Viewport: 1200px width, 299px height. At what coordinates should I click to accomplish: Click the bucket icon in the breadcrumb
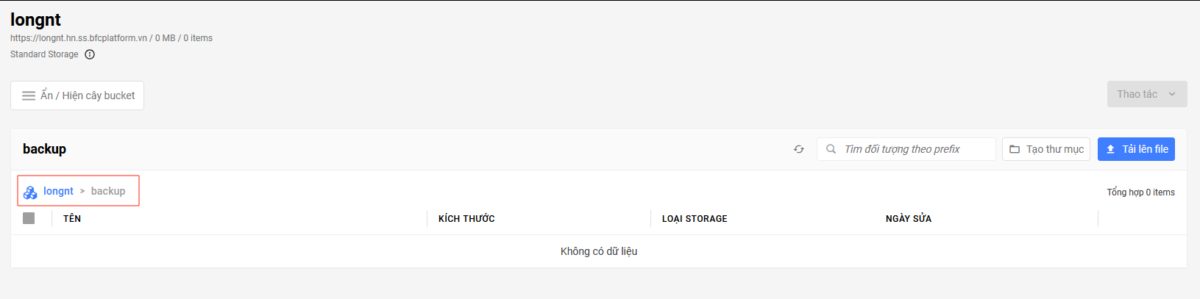click(x=30, y=192)
